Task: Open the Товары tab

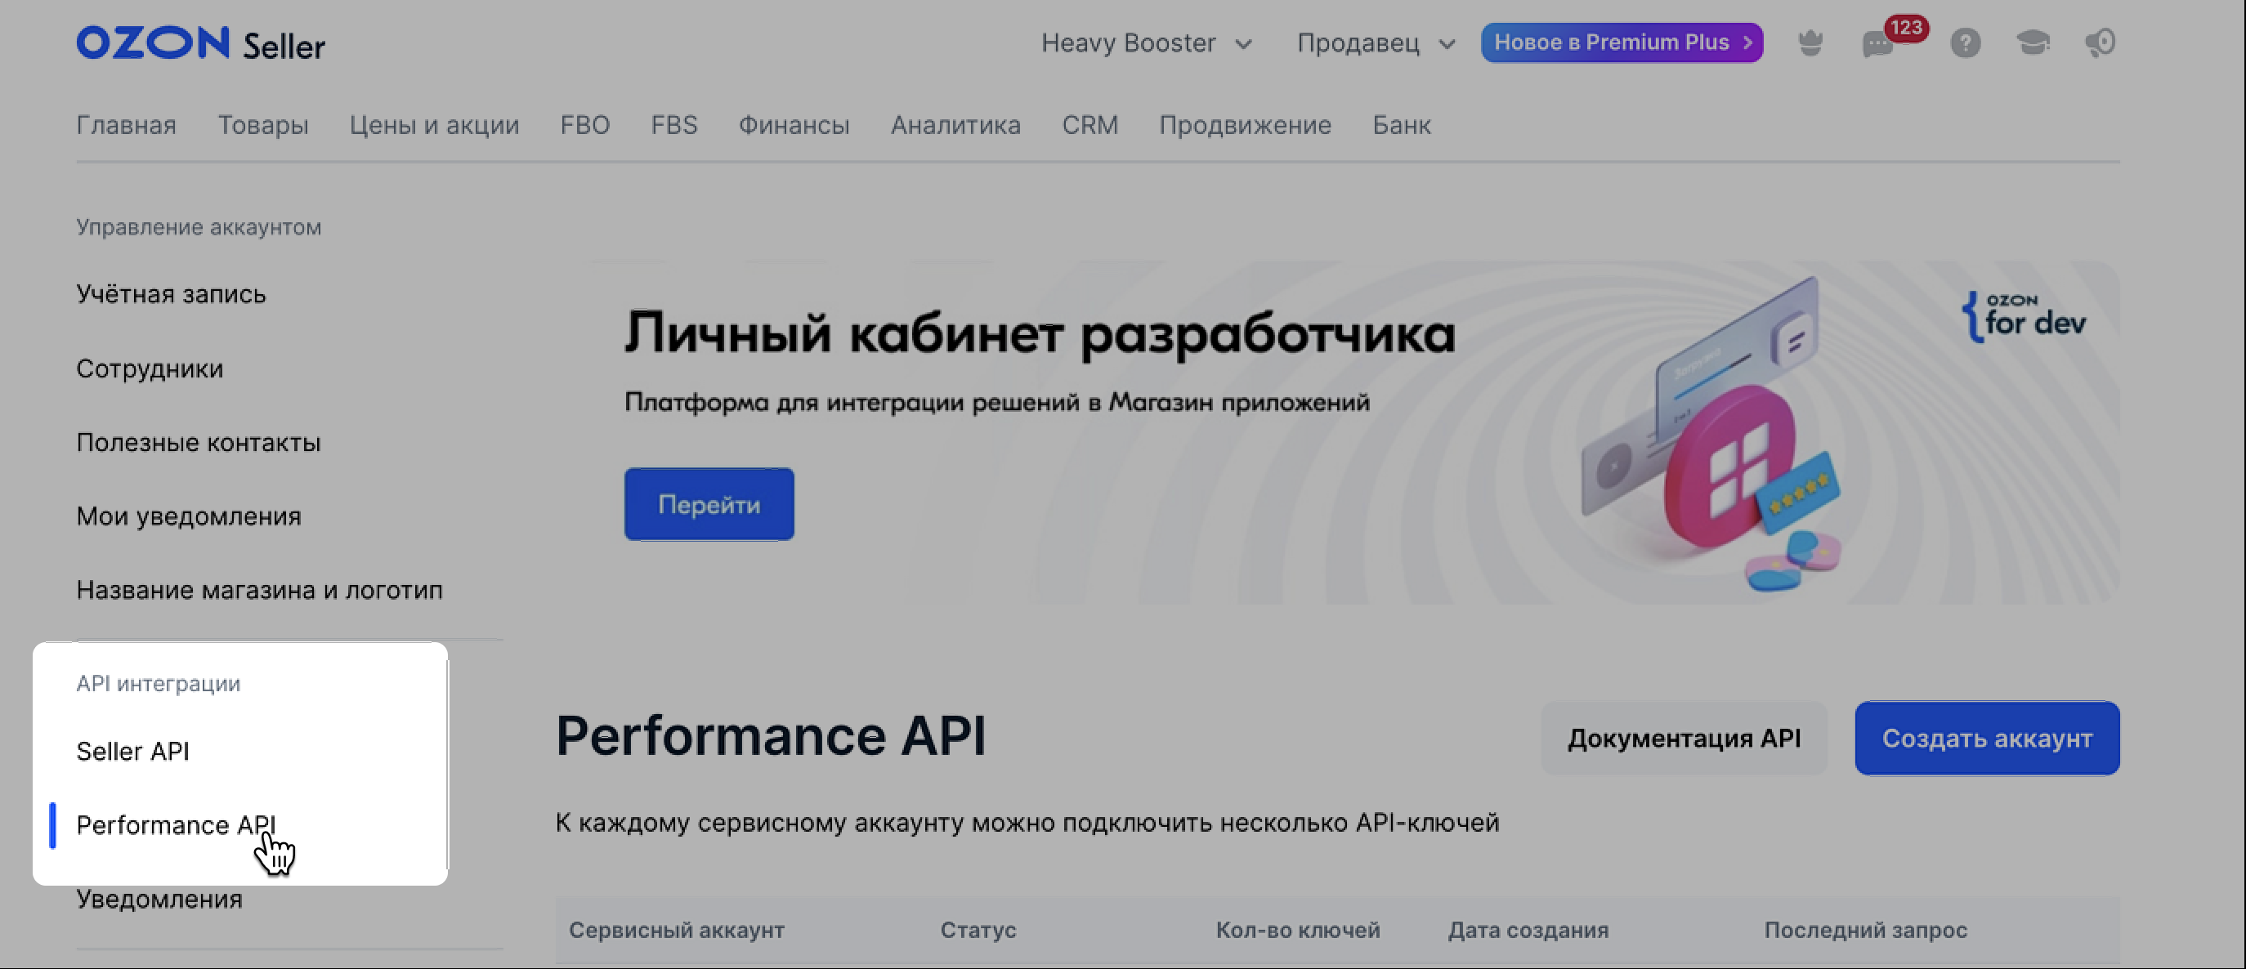Action: (x=263, y=126)
